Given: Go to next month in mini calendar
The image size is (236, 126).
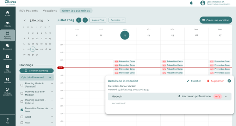Looking at the screenshot, I should (x=48, y=20).
